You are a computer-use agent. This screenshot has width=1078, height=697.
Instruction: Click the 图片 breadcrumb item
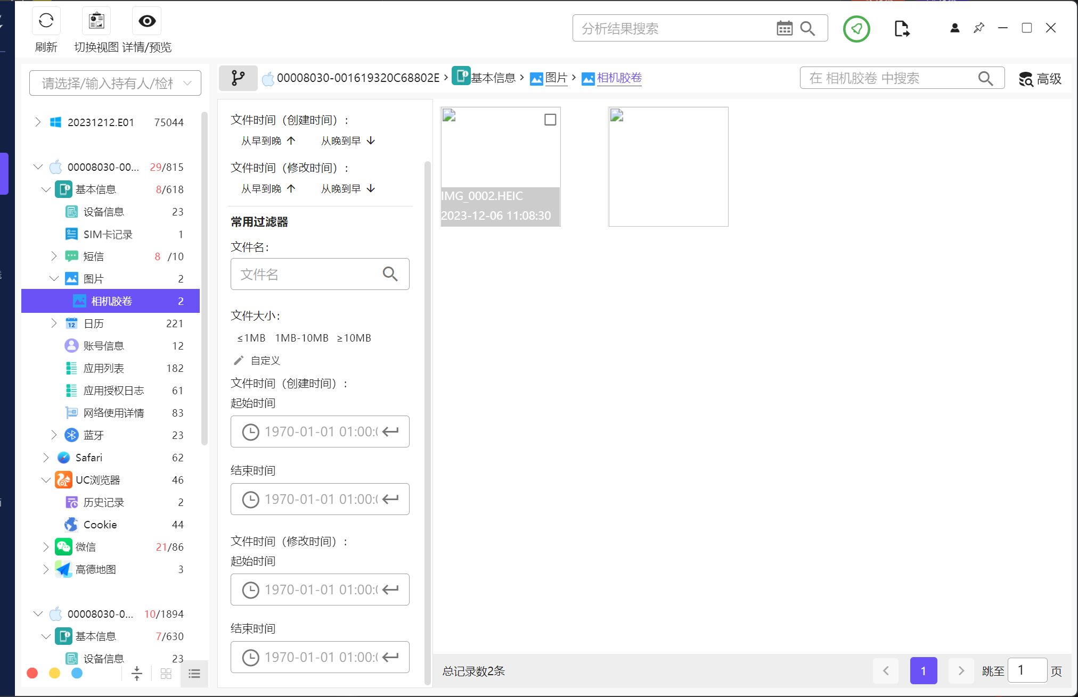point(556,78)
